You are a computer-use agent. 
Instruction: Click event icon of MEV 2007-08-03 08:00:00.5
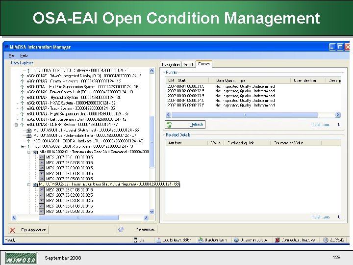pyautogui.click(x=42, y=168)
